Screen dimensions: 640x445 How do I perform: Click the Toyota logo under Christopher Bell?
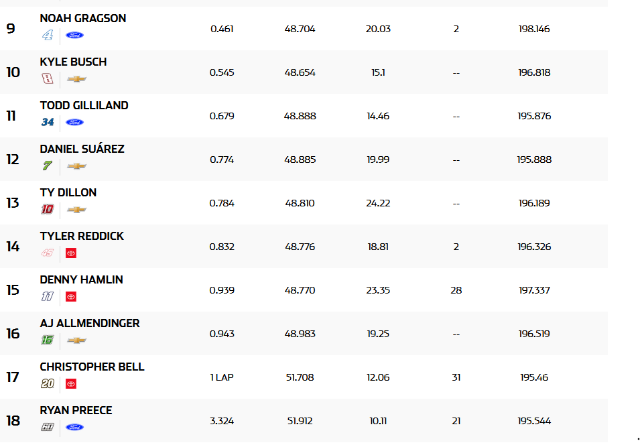point(70,384)
